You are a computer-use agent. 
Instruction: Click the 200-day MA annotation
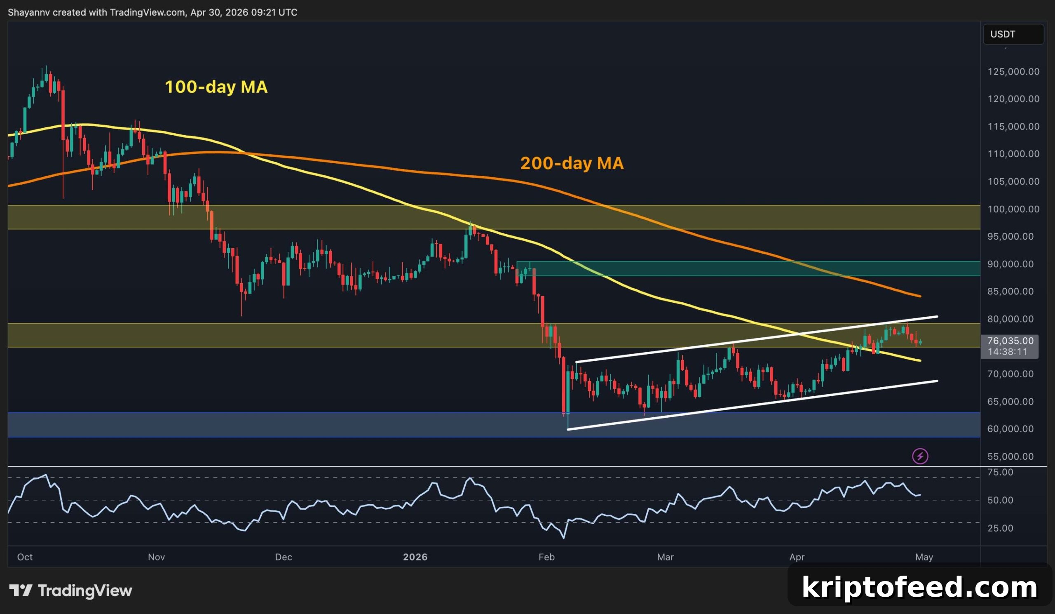(572, 163)
